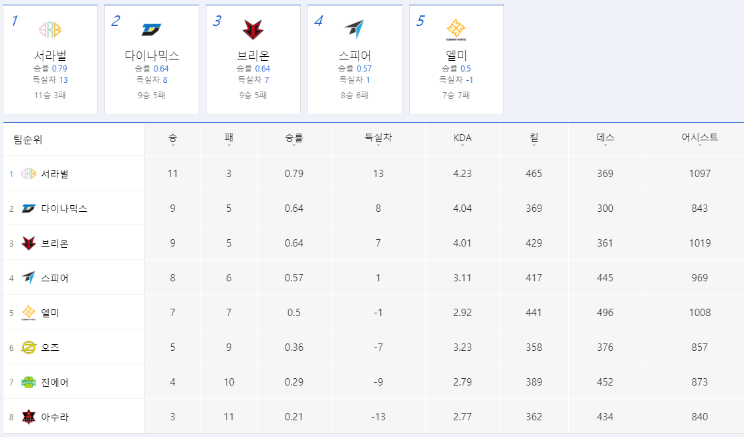Sort table by 데스 column

click(x=605, y=138)
